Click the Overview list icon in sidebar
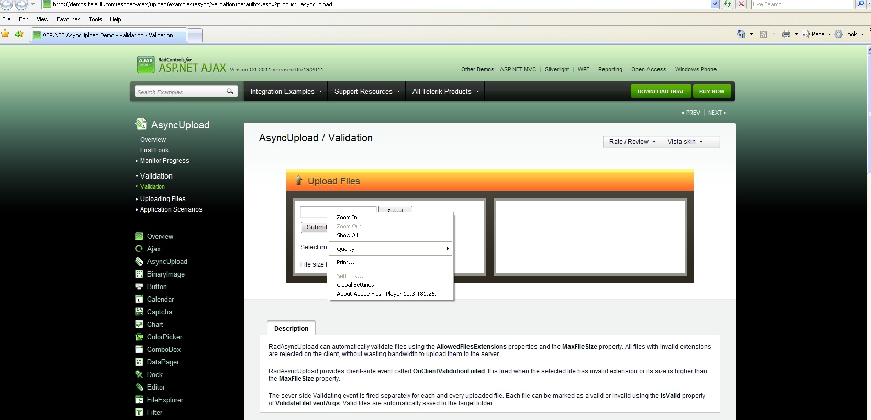This screenshot has width=871, height=420. click(x=139, y=236)
